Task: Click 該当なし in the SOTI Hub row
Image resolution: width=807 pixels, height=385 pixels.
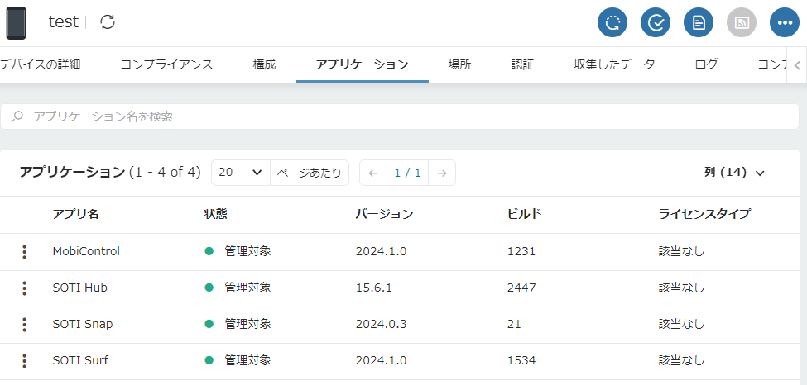Action: pos(681,288)
